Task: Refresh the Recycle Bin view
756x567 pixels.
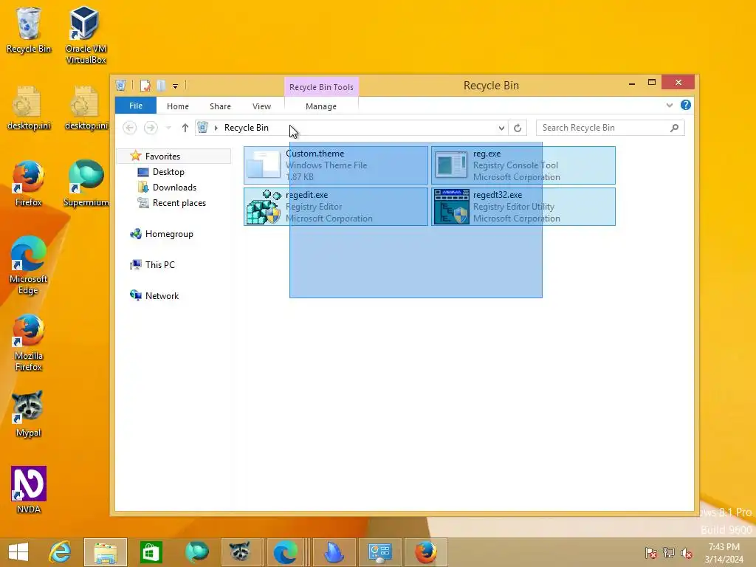Action: [x=518, y=128]
